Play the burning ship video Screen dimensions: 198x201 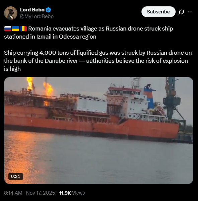click(x=99, y=131)
